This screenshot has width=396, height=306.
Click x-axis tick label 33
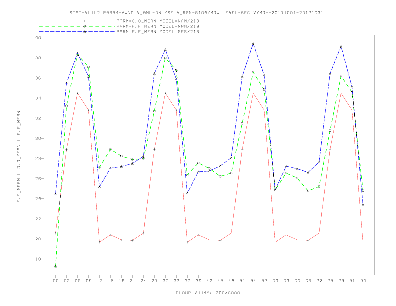pyautogui.click(x=177, y=281)
